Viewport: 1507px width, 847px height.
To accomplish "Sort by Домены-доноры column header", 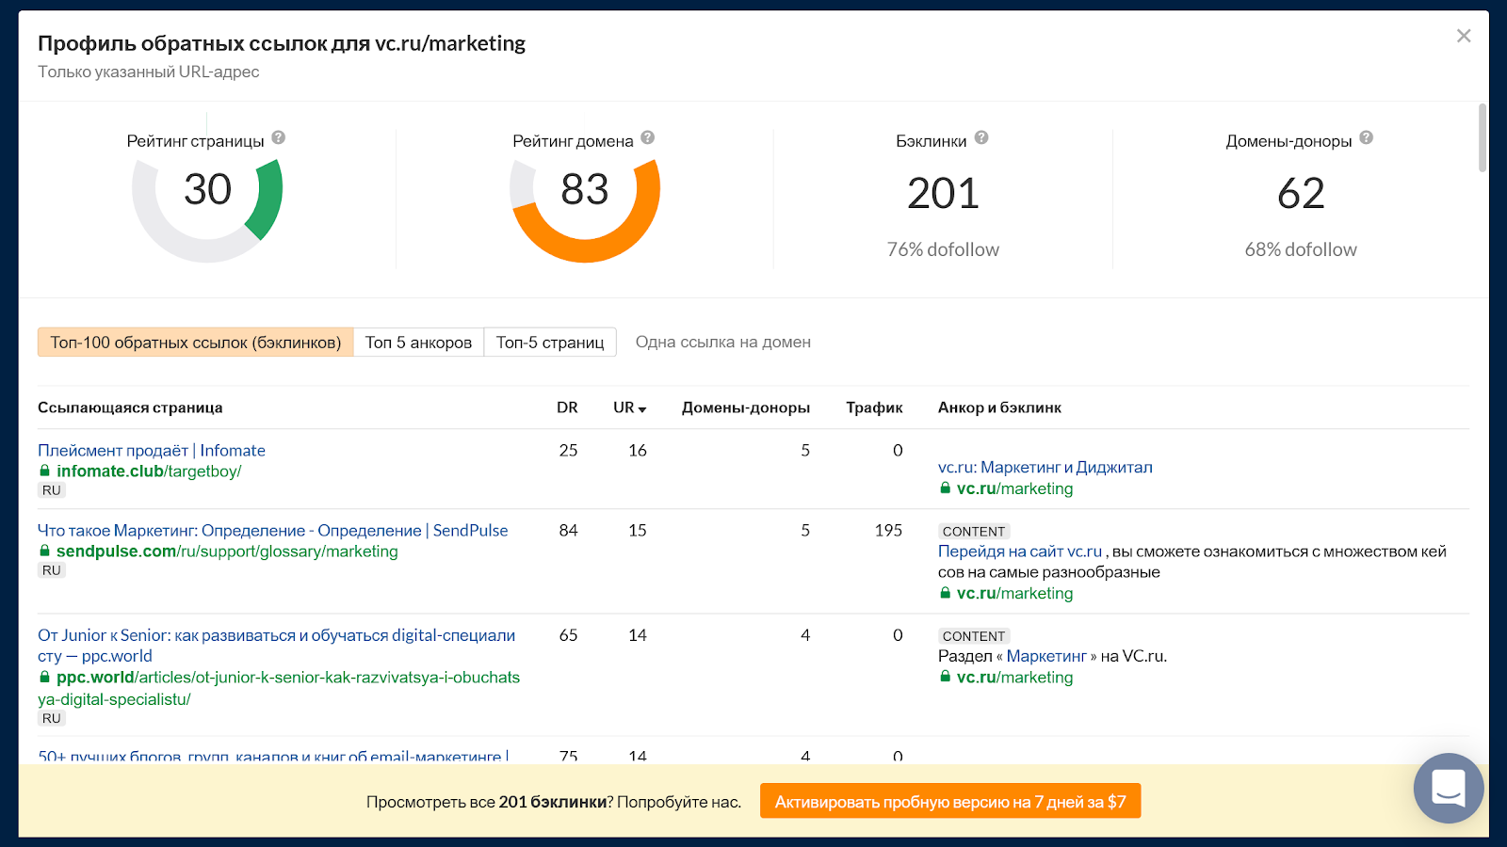I will 746,408.
